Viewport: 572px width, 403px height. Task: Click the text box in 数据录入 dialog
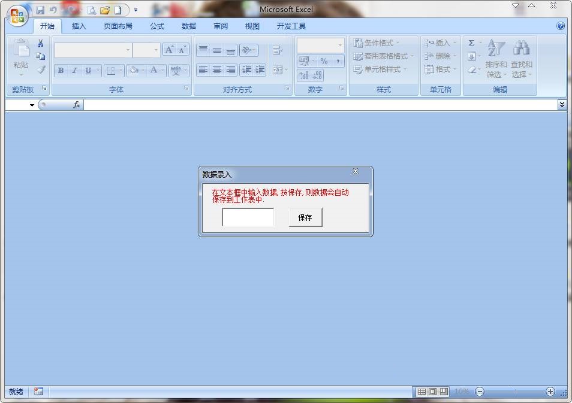point(248,217)
